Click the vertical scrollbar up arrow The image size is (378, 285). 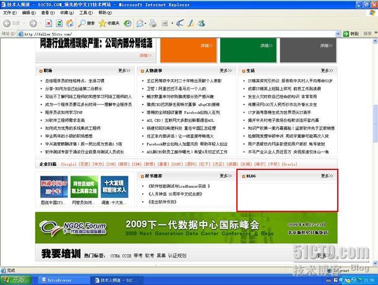click(x=375, y=41)
